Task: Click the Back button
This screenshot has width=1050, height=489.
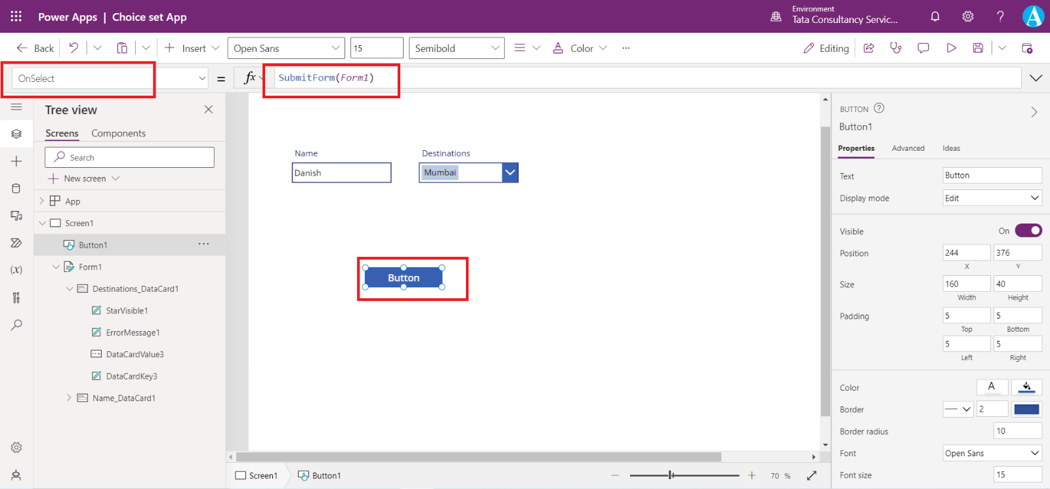Action: pyautogui.click(x=36, y=48)
